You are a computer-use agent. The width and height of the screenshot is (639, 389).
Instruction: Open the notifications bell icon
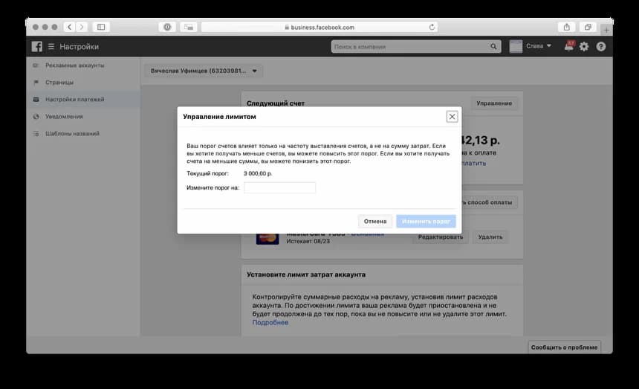coord(569,46)
